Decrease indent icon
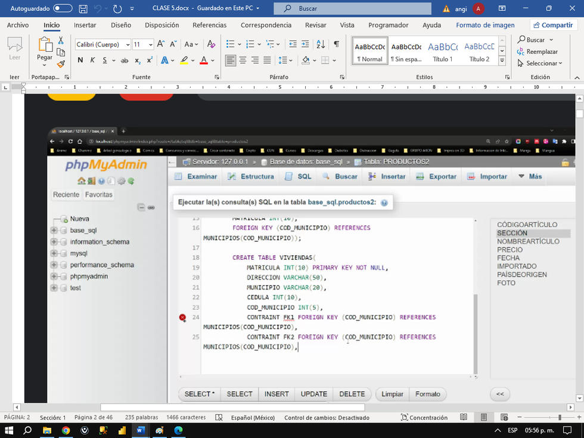The image size is (584, 438). pyautogui.click(x=293, y=44)
